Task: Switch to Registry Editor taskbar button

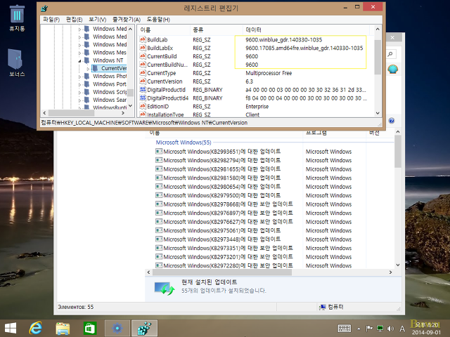Action: tap(144, 328)
